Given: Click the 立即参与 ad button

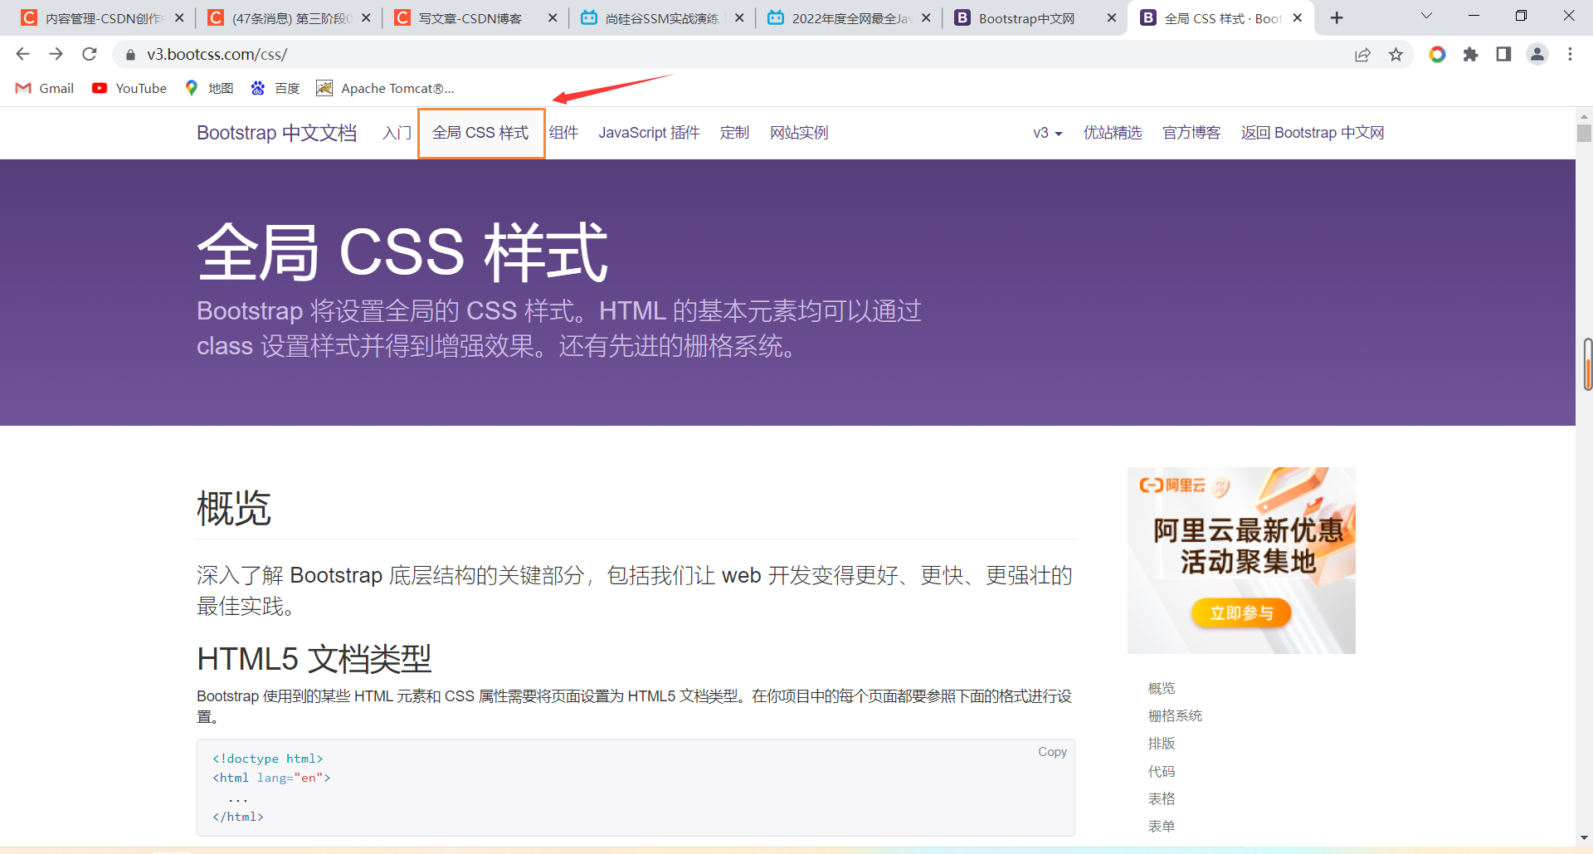Looking at the screenshot, I should pyautogui.click(x=1241, y=612).
